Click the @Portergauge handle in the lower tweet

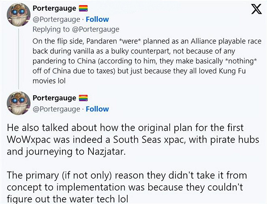click(57, 109)
